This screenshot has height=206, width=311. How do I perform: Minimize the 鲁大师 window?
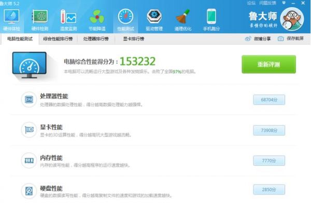(x=293, y=3)
